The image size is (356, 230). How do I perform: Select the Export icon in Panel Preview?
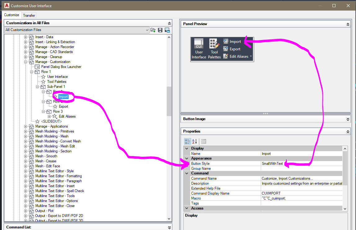[226, 49]
